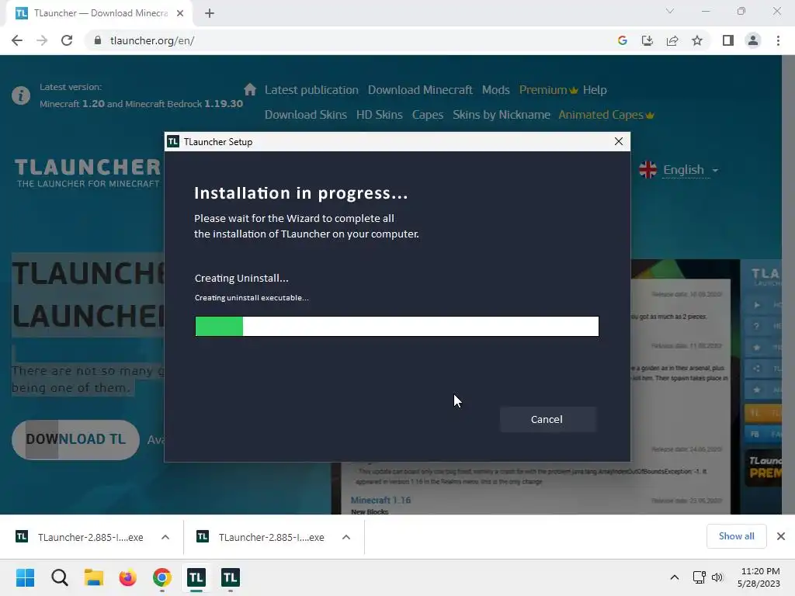Open Chrome three-dot menu
This screenshot has width=795, height=596.
[778, 40]
